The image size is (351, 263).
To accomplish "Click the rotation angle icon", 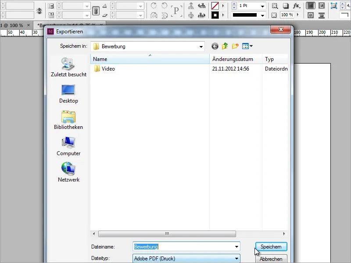I will (105, 6).
